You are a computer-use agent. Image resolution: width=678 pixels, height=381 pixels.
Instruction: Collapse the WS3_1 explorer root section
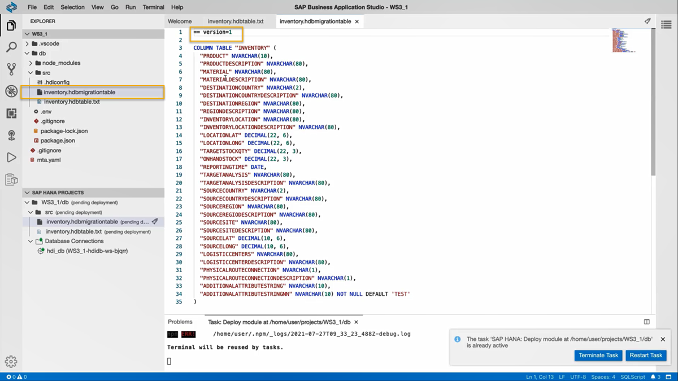coord(27,34)
